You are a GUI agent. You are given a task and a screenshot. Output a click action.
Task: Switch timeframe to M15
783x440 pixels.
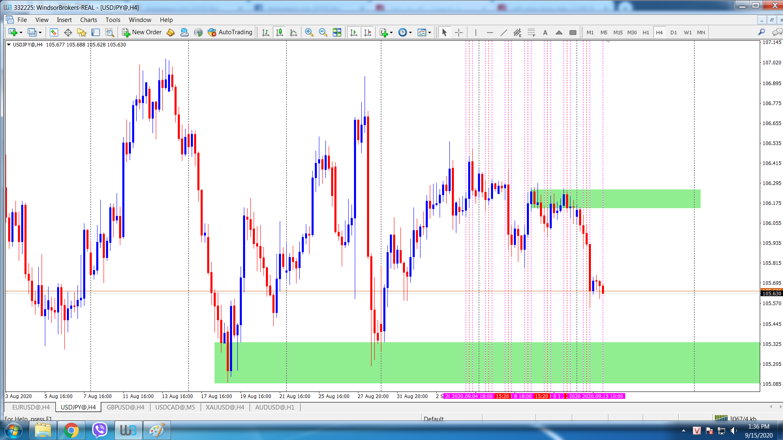pyautogui.click(x=618, y=33)
